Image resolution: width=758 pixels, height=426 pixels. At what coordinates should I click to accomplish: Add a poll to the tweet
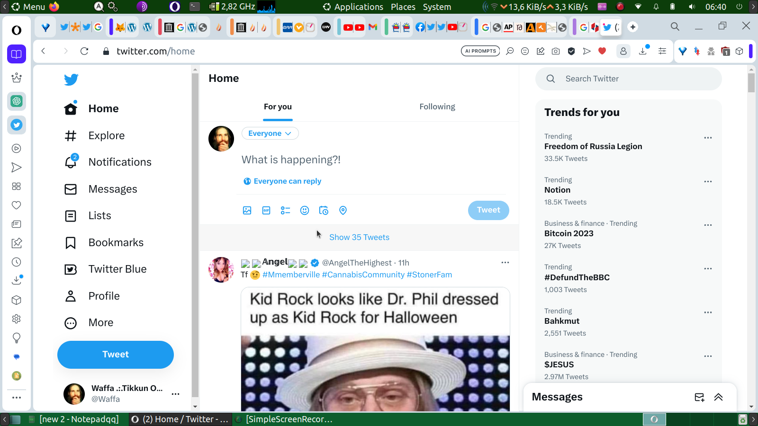[285, 211]
